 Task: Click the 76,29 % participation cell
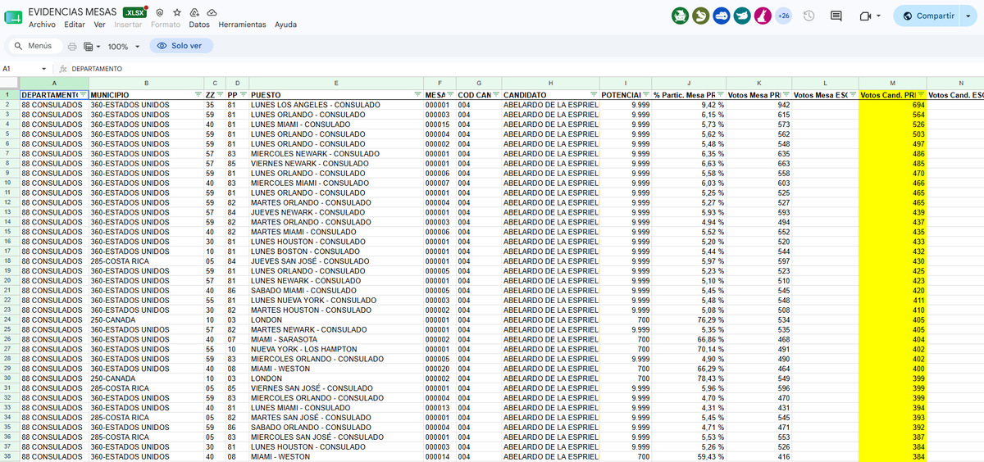click(689, 320)
